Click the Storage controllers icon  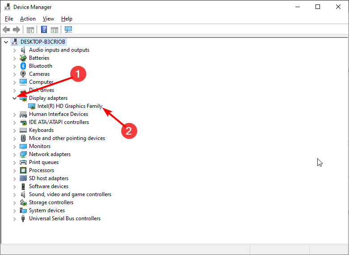[x=23, y=202]
